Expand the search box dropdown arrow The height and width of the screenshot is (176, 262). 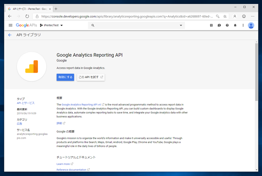(181, 26)
